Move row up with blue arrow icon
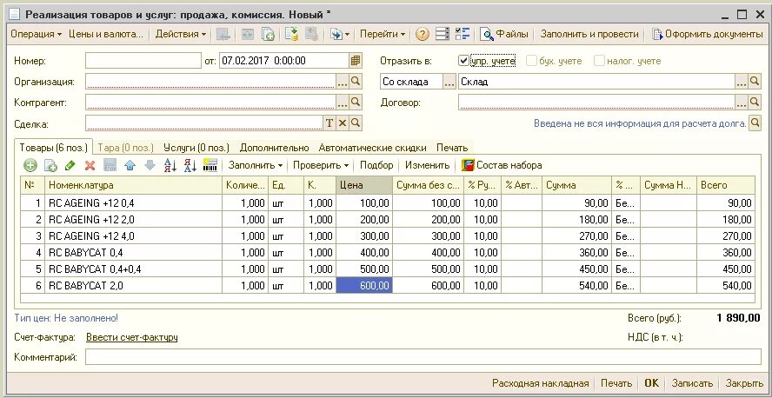Image resolution: width=772 pixels, height=398 pixels. coord(130,165)
